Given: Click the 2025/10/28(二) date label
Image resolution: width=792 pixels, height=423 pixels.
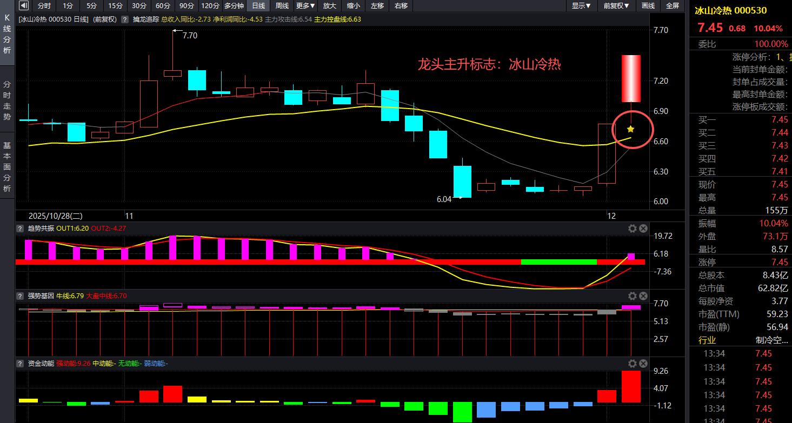Looking at the screenshot, I should [x=56, y=215].
